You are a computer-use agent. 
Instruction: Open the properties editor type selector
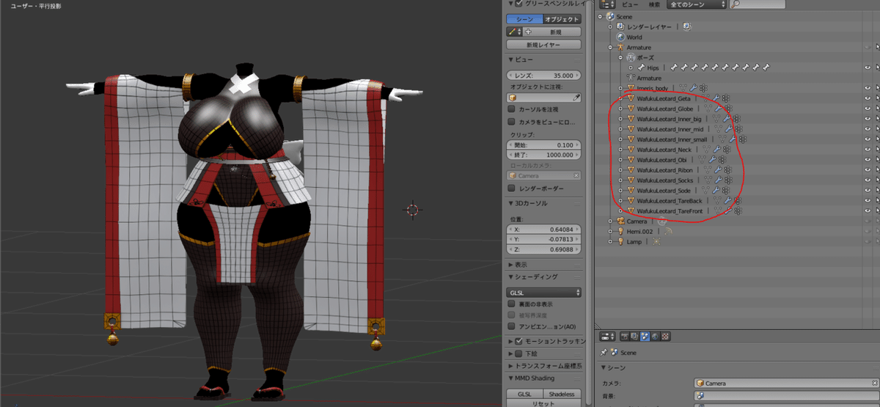[608, 337]
